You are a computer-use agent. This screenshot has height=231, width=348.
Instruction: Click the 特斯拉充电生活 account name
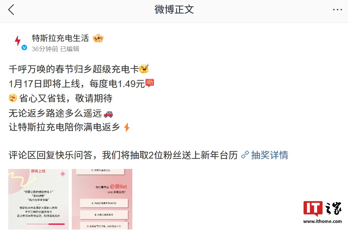[x=60, y=38]
